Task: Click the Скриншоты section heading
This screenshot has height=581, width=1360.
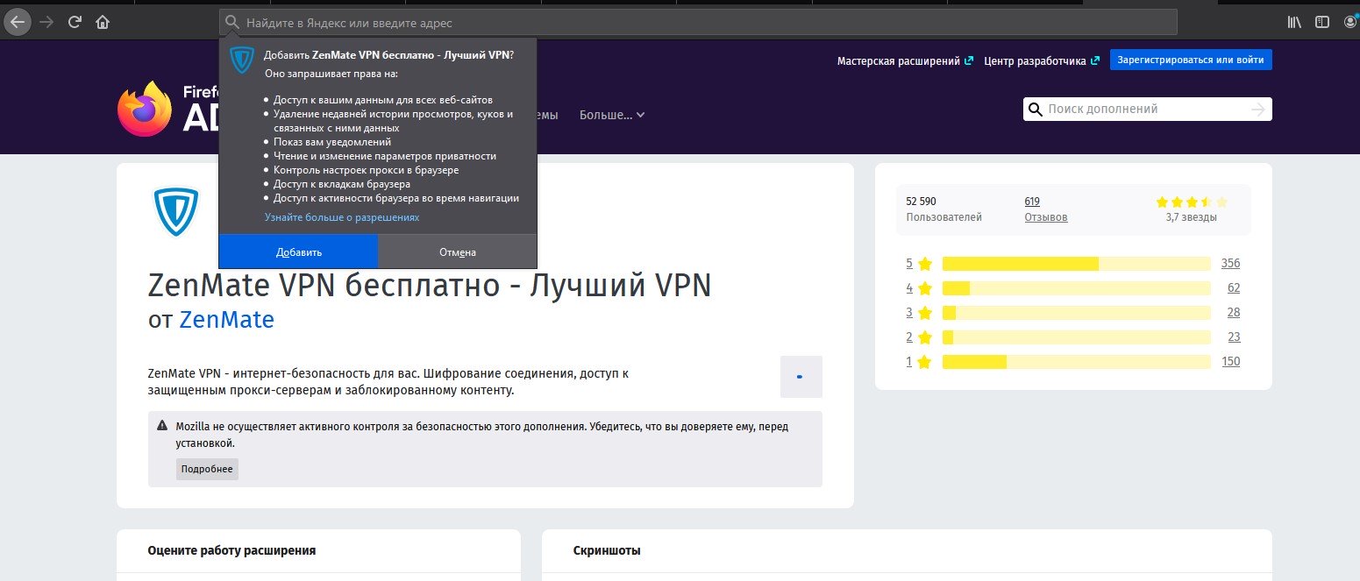Action: point(607,550)
